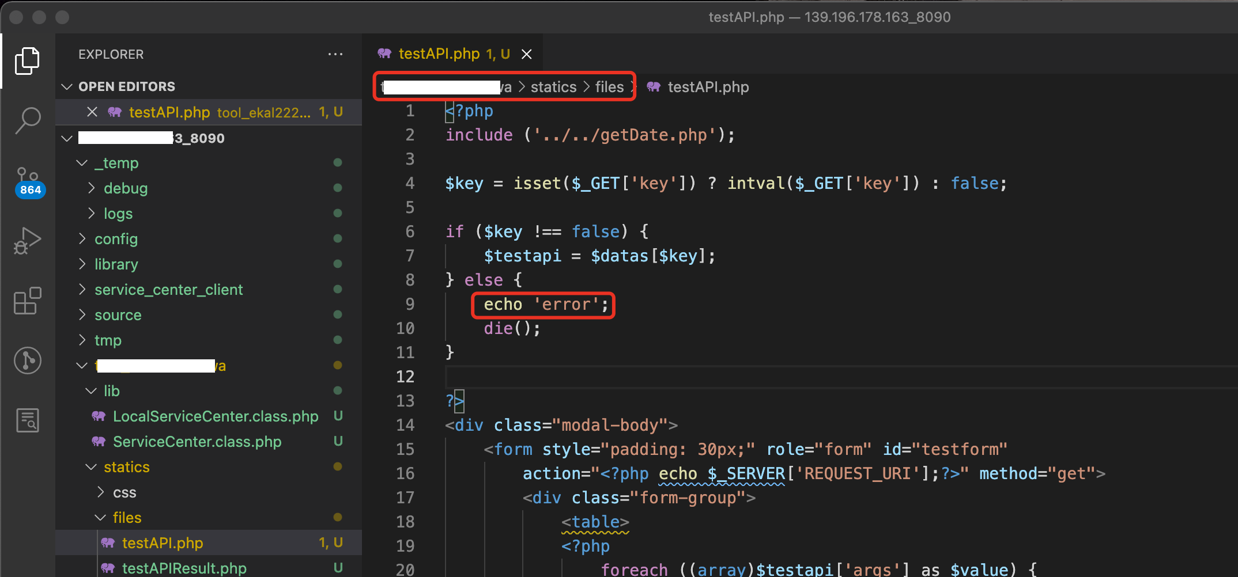Image resolution: width=1238 pixels, height=577 pixels.
Task: Click the Explorer more actions ellipsis
Action: coord(335,54)
